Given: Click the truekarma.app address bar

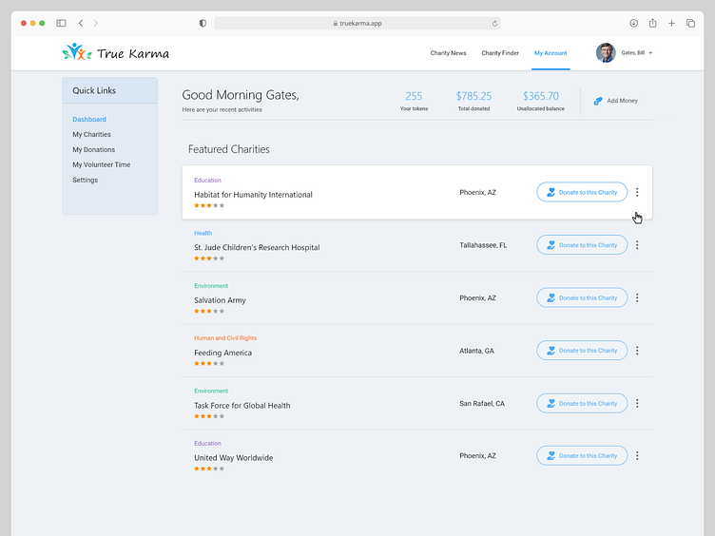Looking at the screenshot, I should pyautogui.click(x=357, y=23).
